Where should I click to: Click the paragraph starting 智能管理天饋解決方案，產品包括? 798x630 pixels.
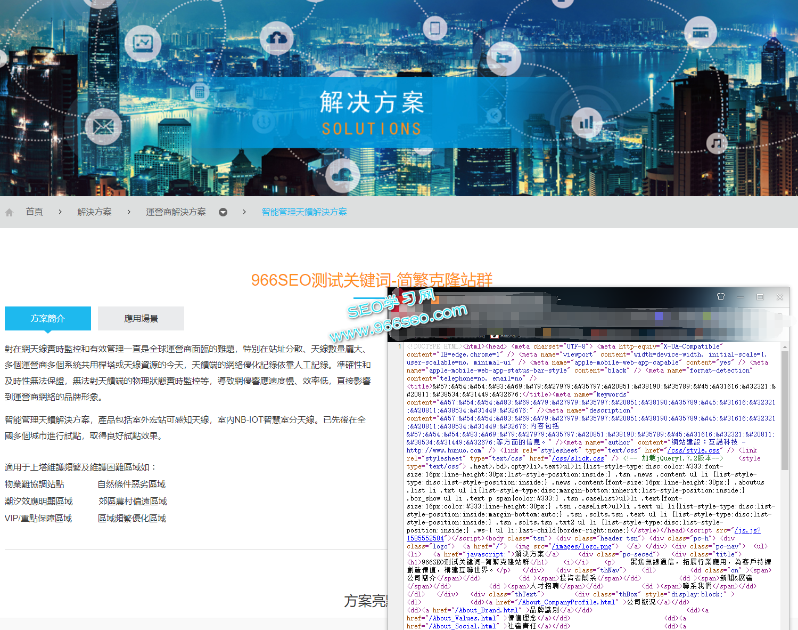point(185,427)
